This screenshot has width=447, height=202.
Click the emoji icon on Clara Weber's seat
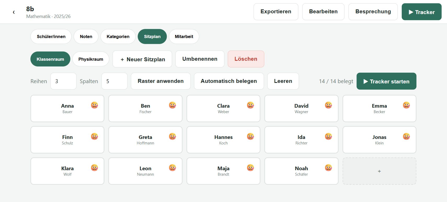pos(250,105)
